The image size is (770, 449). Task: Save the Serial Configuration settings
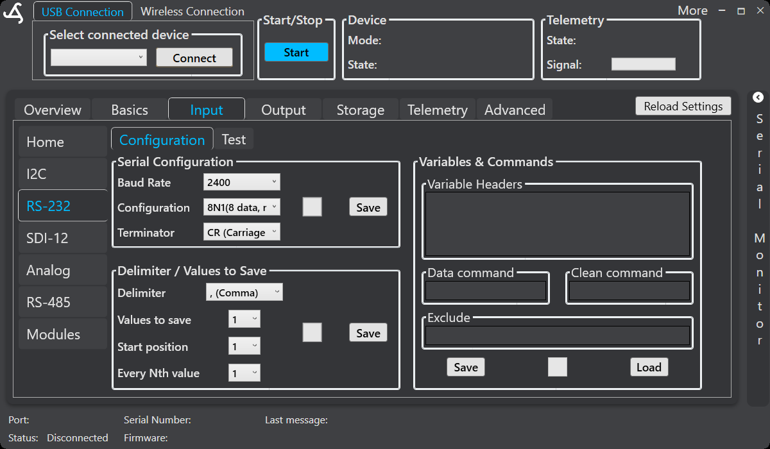coord(368,207)
